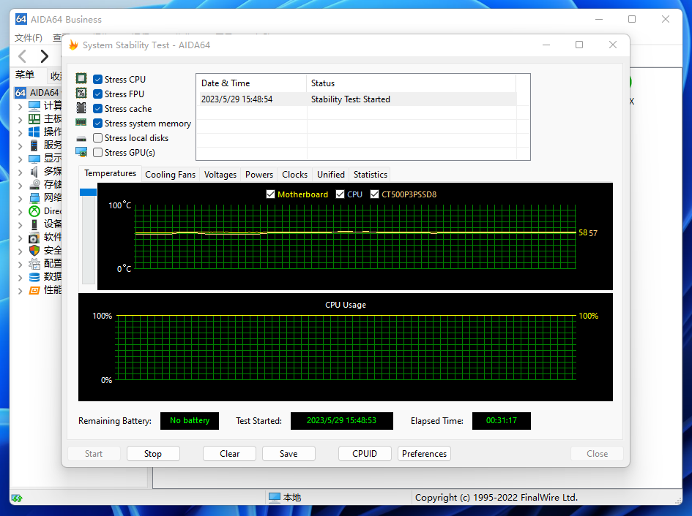Click the GPU monitor icon

[81, 152]
